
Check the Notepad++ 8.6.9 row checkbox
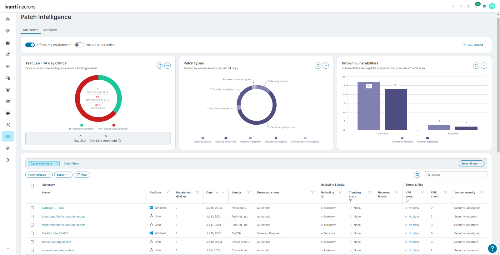[32, 208]
